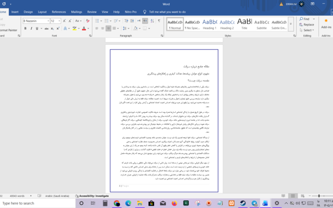This screenshot has height=208, width=333.
Task: Open the Steam taskbar icon
Action: pyautogui.click(x=243, y=203)
